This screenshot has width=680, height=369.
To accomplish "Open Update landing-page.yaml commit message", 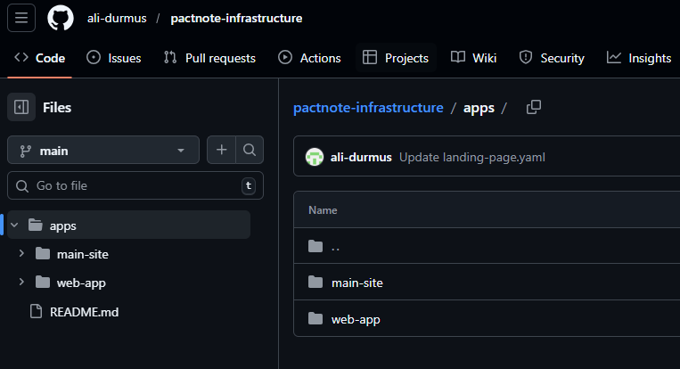I will 471,157.
